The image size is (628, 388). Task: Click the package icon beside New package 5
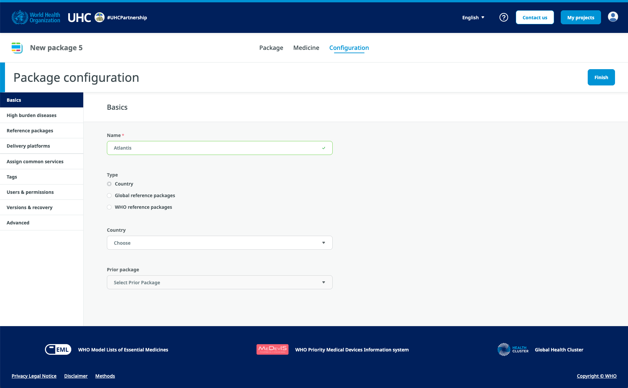(x=17, y=48)
